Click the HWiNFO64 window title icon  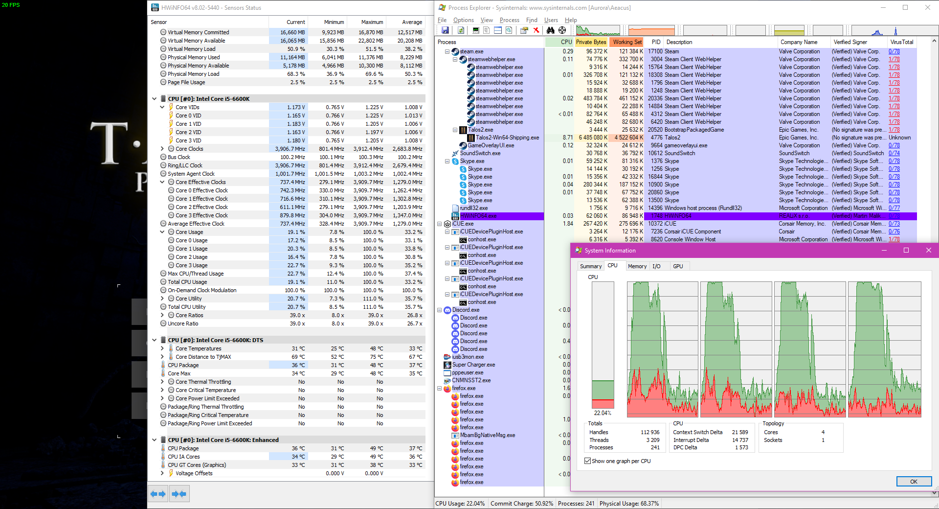[155, 7]
